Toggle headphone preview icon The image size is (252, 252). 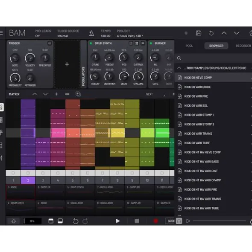coord(179,221)
